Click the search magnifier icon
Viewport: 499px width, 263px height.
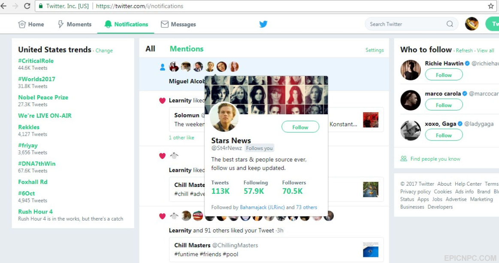[x=450, y=24]
